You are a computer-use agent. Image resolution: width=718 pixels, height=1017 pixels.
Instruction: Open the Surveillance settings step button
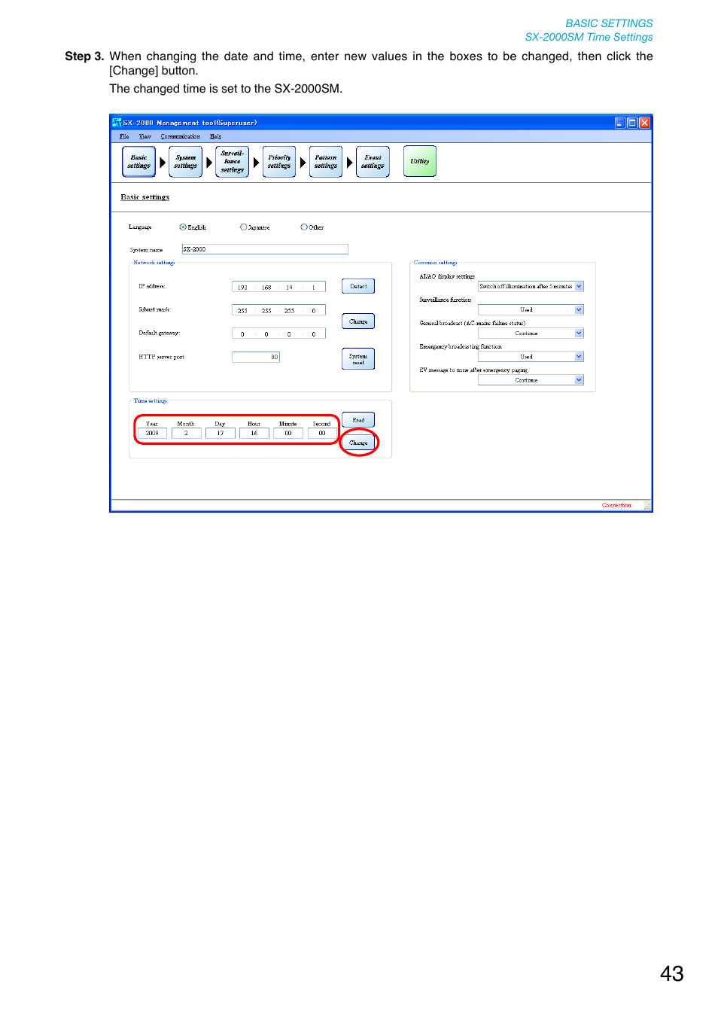(232, 162)
